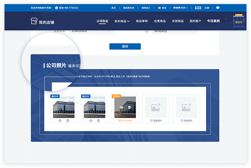Image resolution: width=251 pixels, height=168 pixels.
Task: Click the link left of 线束加工
Action: coord(129,8)
